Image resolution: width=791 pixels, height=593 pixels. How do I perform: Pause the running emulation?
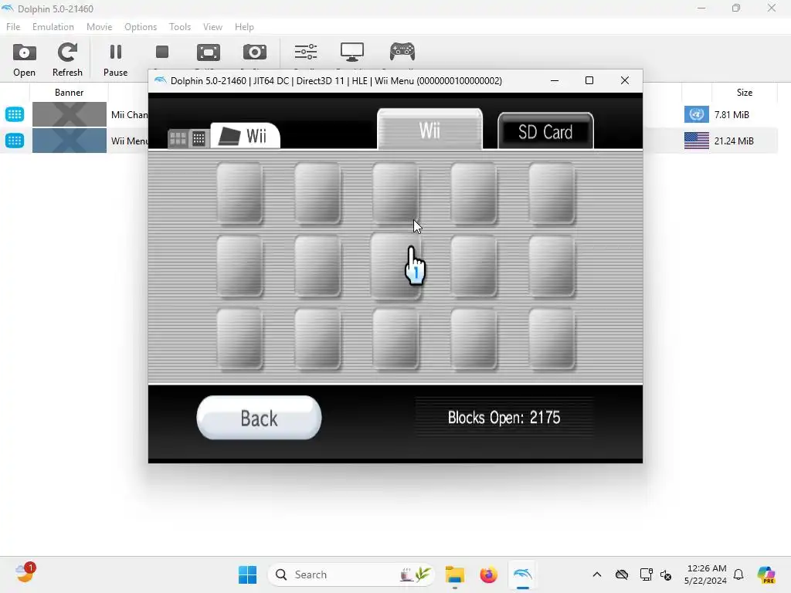click(x=116, y=60)
